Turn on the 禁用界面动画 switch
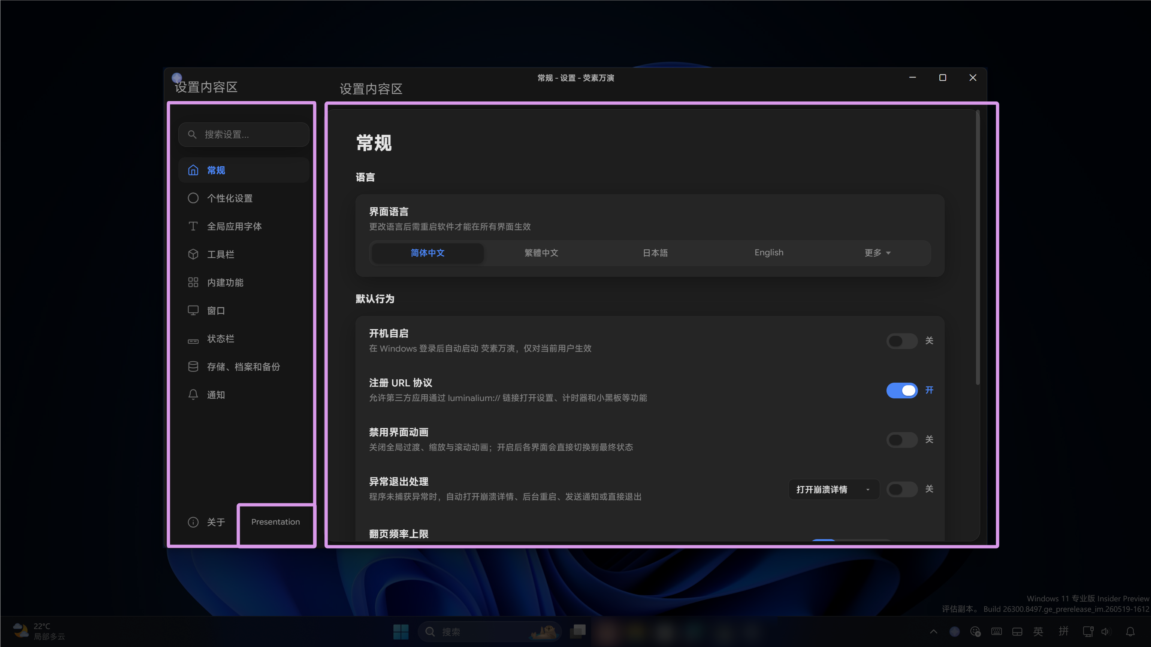 pyautogui.click(x=902, y=440)
